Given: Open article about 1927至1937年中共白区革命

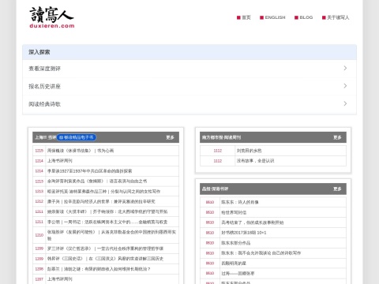Looking at the screenshot, I should [89, 171].
